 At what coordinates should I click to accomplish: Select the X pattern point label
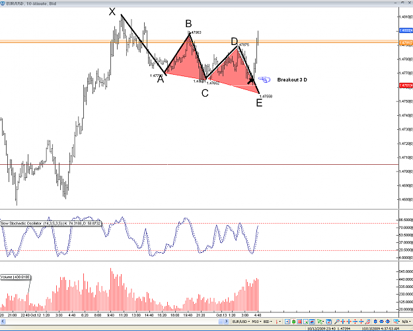(x=112, y=12)
